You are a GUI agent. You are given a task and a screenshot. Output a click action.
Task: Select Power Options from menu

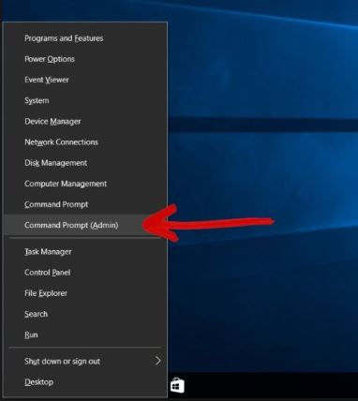(85, 59)
